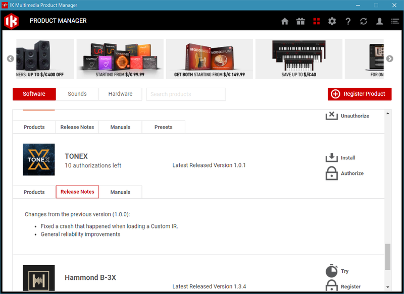Screen dimensions: 404x294
Task: Click the next banner arrow
Action: [389, 58]
